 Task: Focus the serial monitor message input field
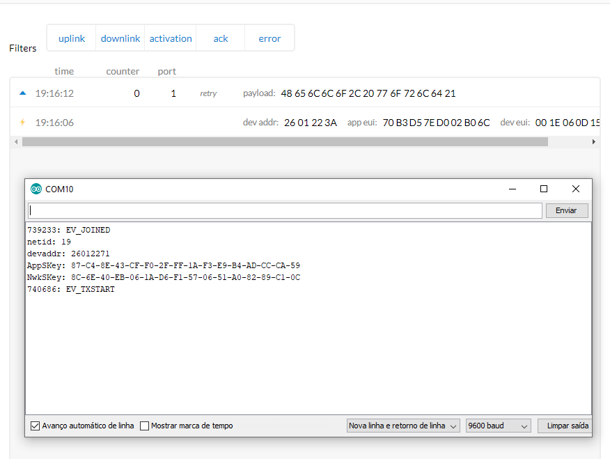(x=284, y=210)
